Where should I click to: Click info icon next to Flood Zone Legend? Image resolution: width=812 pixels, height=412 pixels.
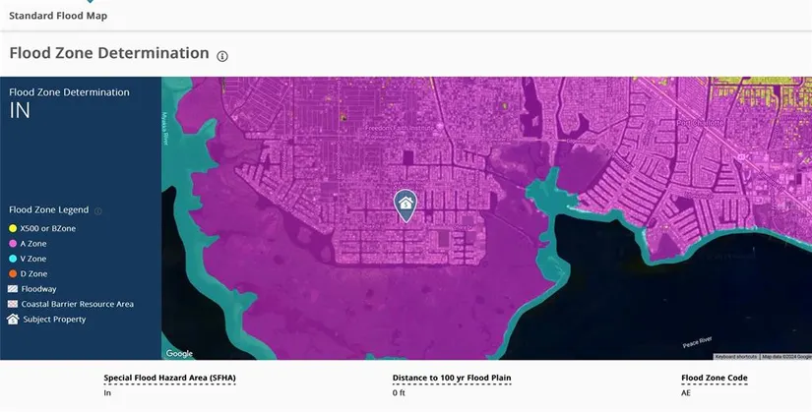click(x=97, y=210)
